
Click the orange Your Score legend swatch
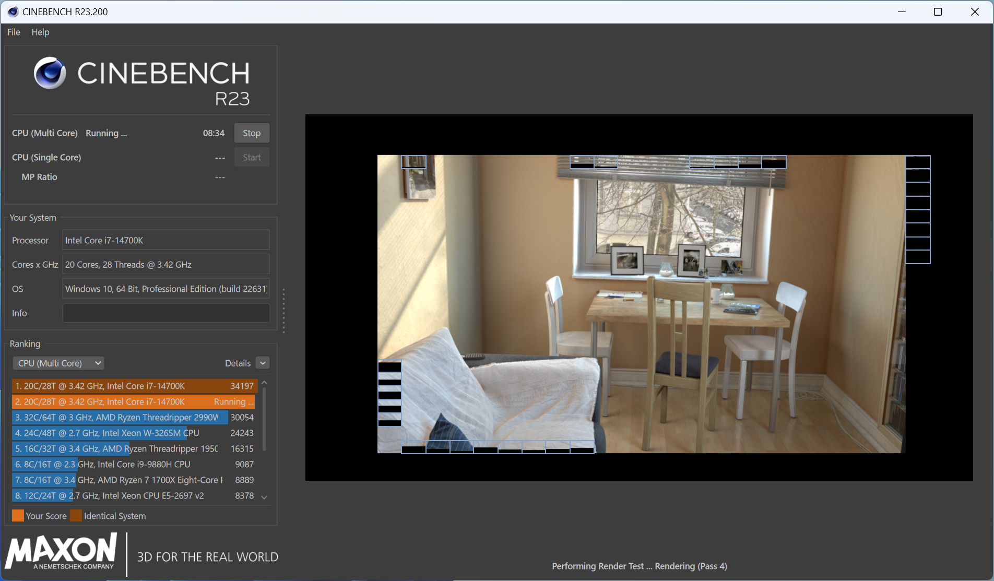point(18,516)
